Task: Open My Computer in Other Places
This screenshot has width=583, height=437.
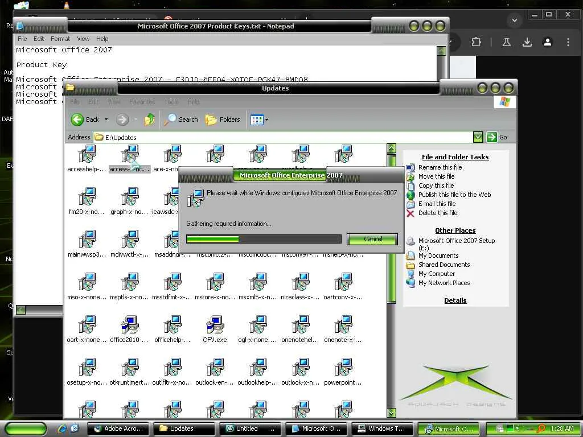Action: point(437,274)
